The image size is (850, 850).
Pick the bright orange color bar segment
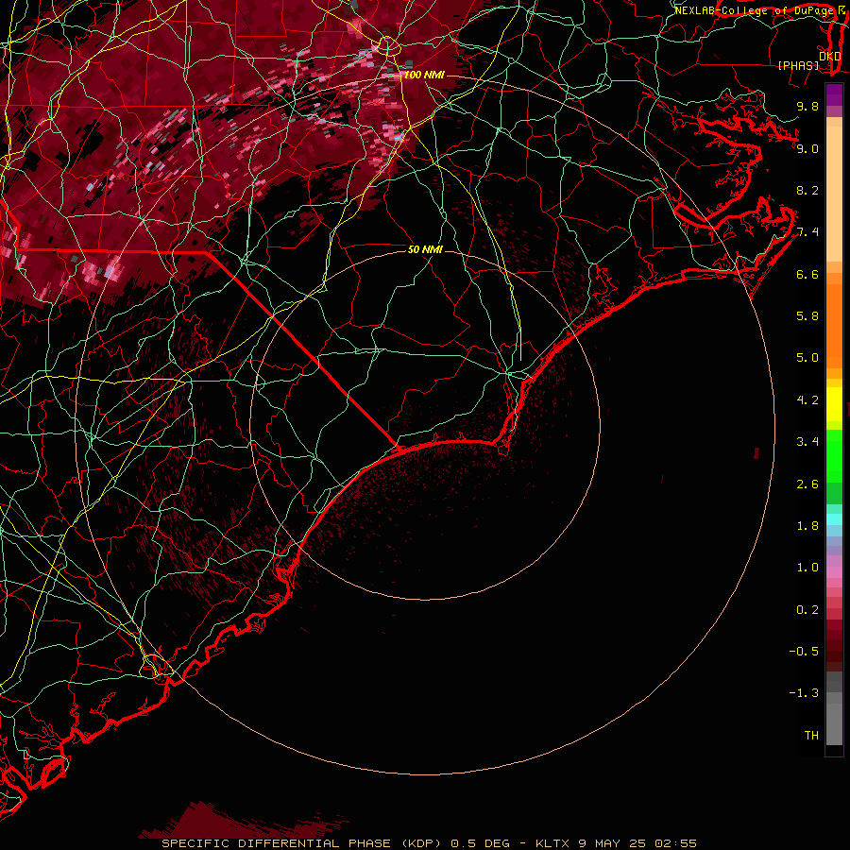pyautogui.click(x=834, y=327)
